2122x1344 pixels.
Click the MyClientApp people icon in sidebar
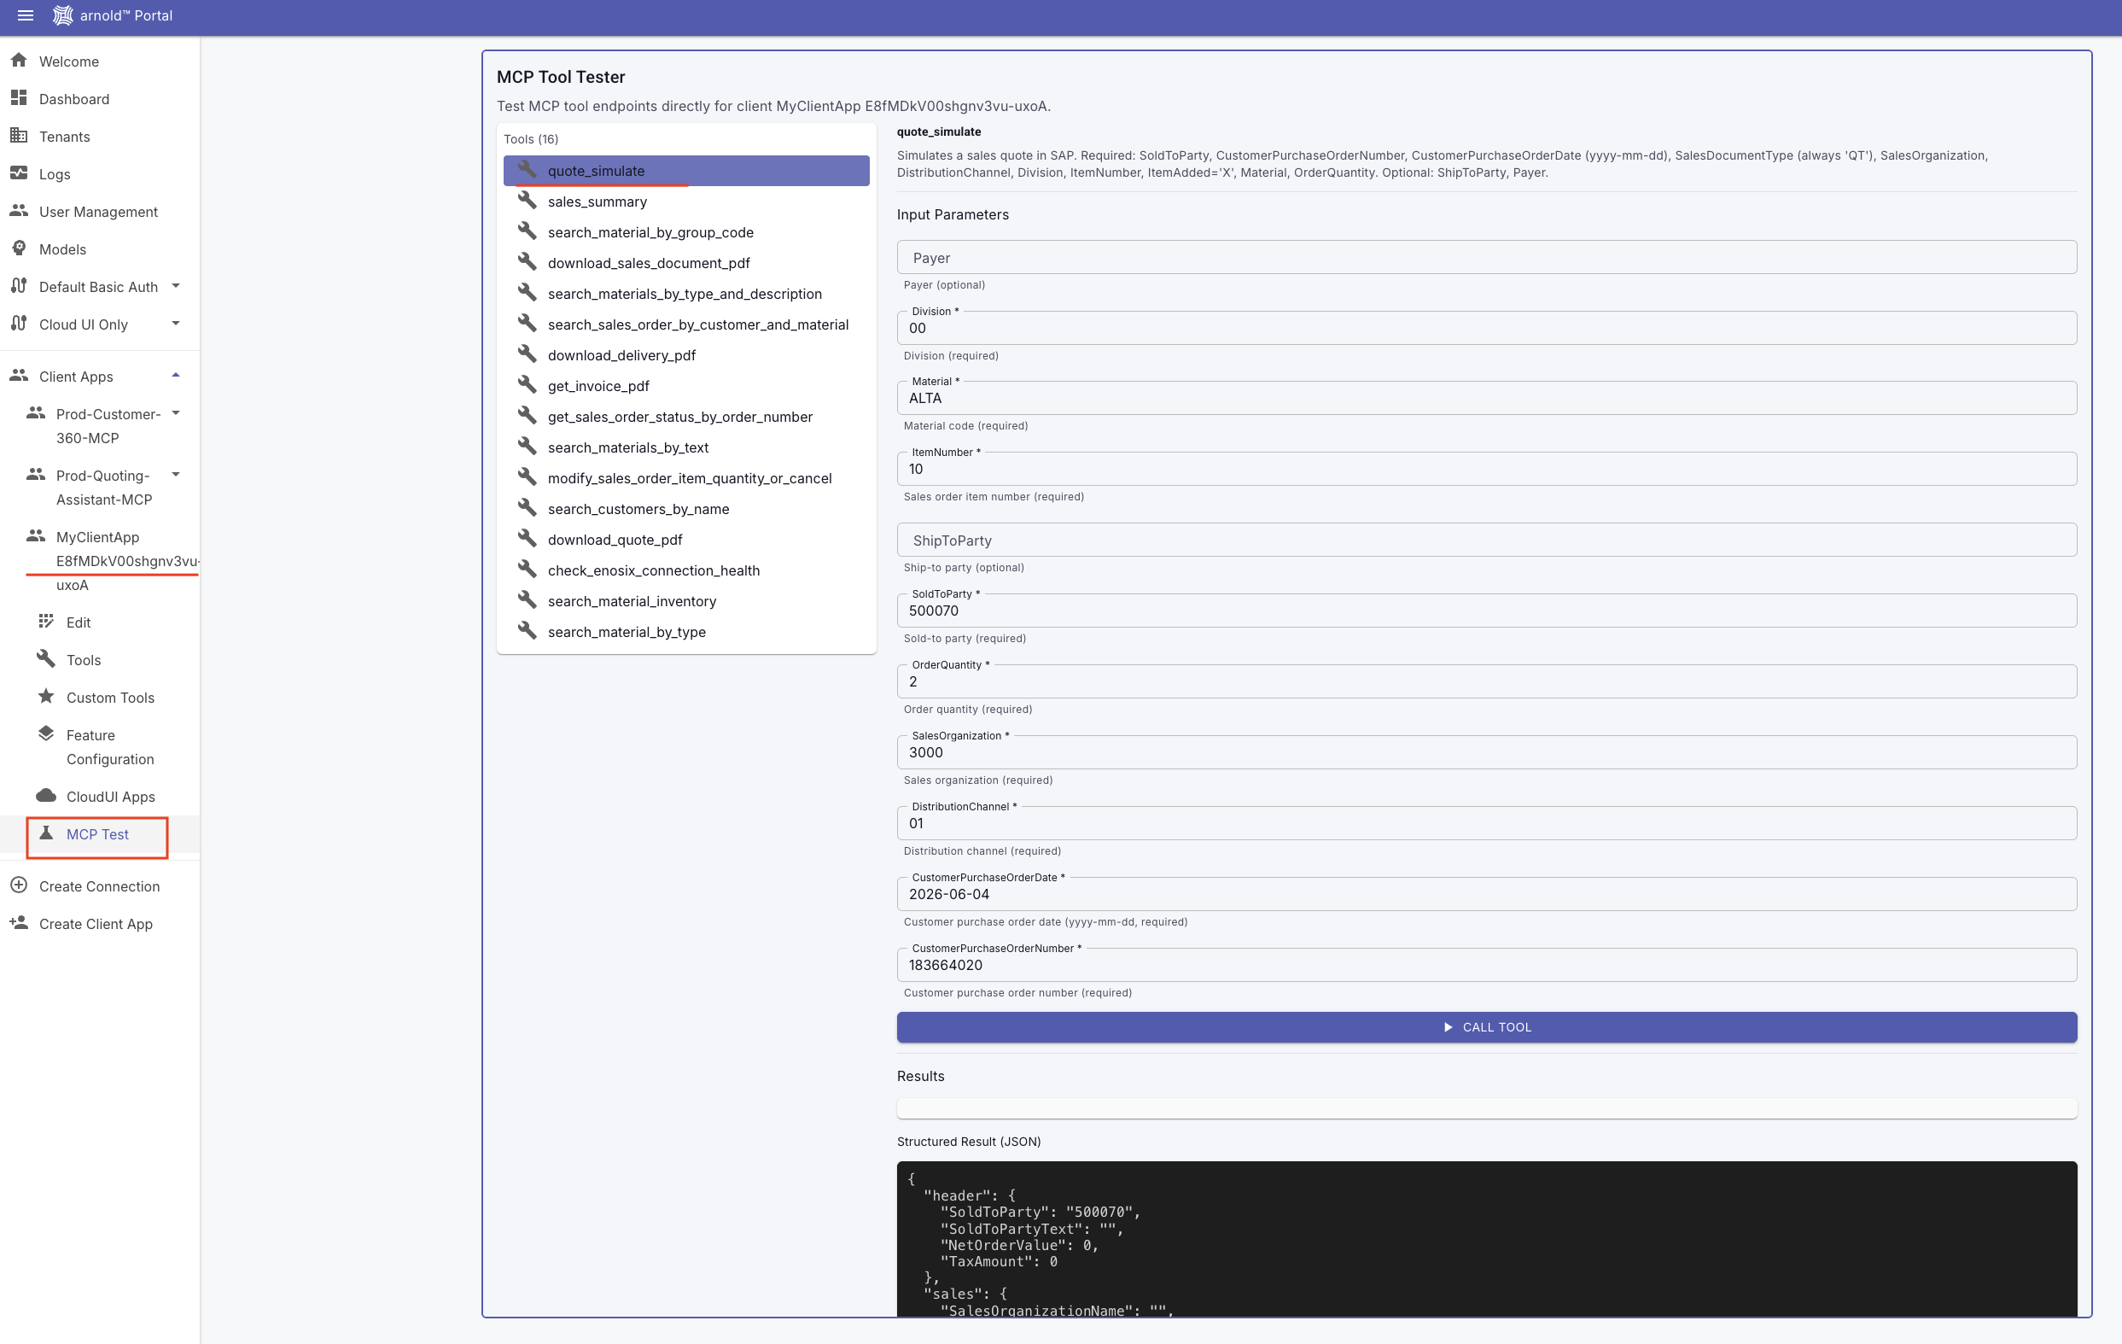(x=36, y=536)
